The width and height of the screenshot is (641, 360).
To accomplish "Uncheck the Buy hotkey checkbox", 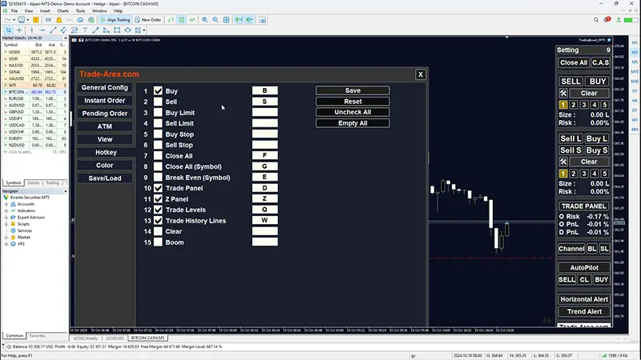I will [x=158, y=91].
